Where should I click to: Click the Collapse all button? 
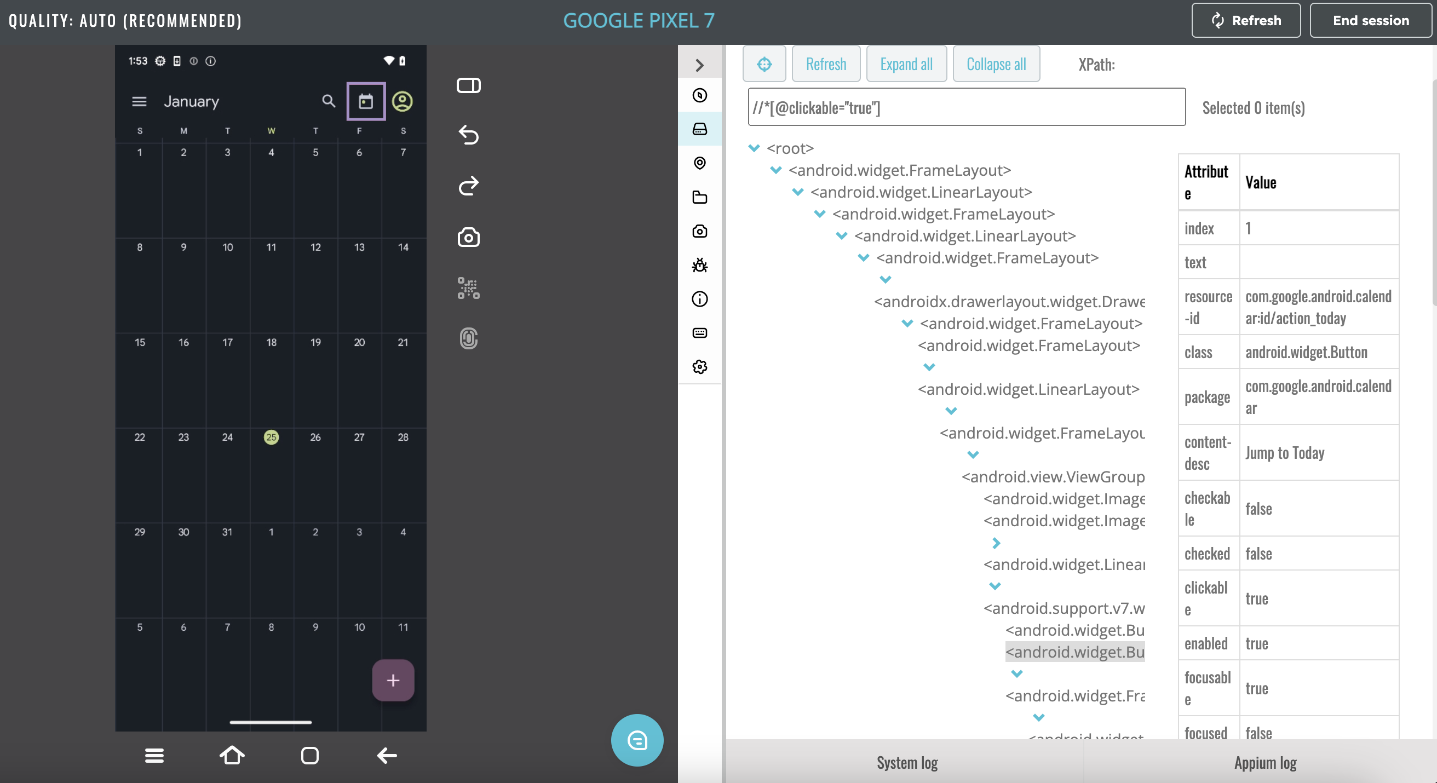996,64
